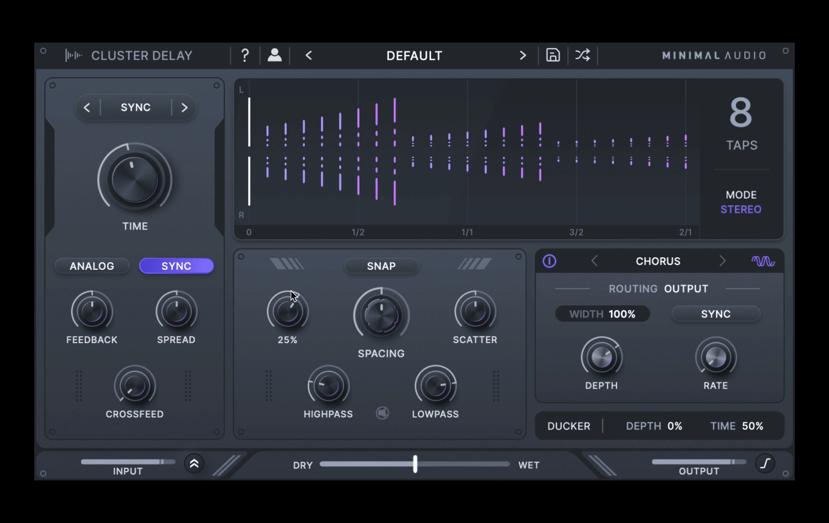Click the HIGHPASS knob

[329, 386]
